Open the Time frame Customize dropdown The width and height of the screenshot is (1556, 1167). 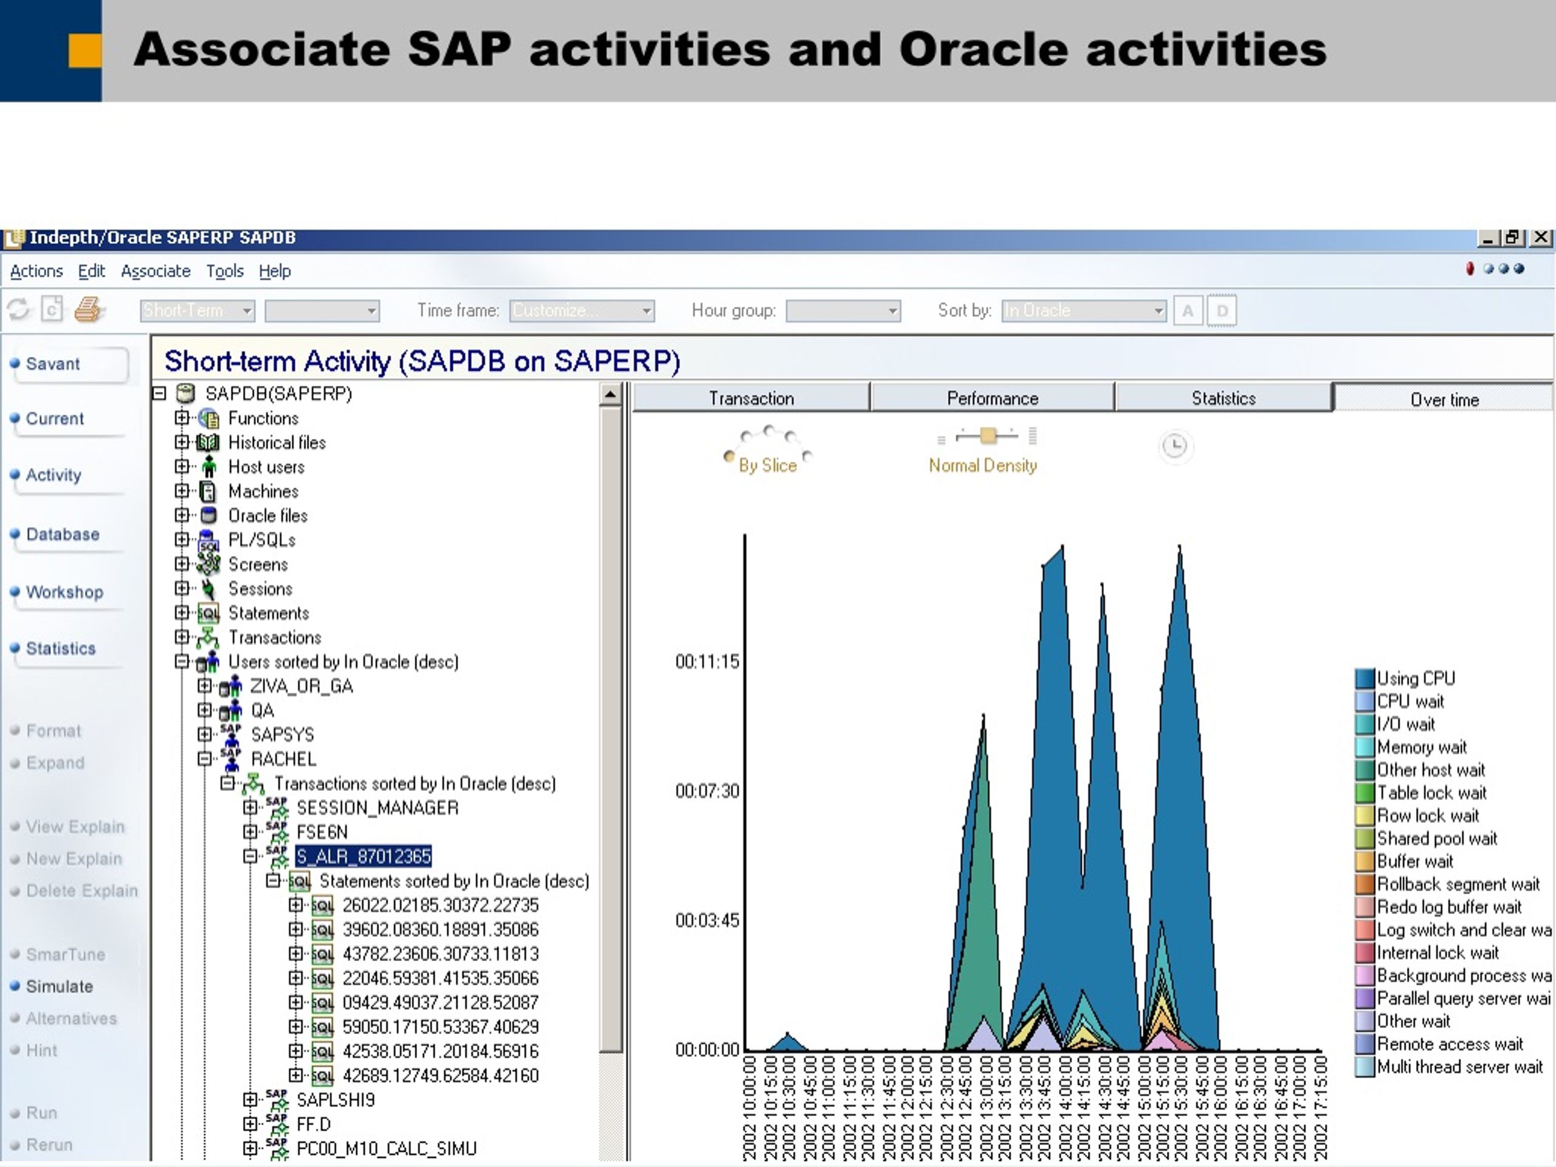pos(582,310)
